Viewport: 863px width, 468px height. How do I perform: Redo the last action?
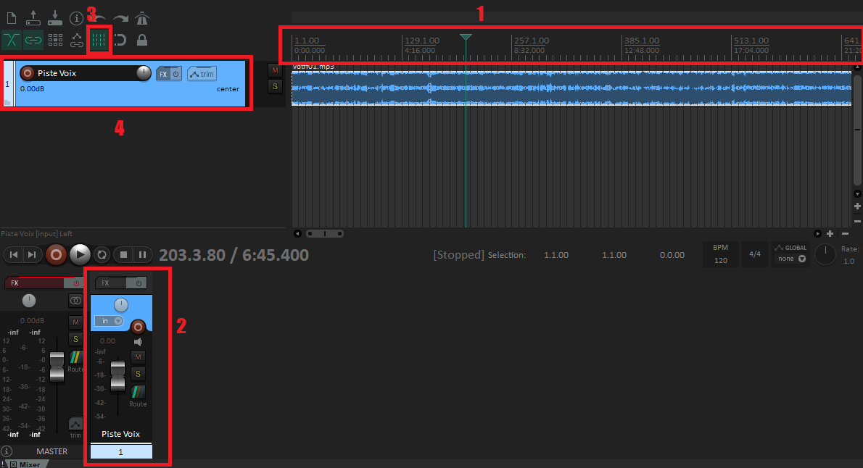pos(121,18)
